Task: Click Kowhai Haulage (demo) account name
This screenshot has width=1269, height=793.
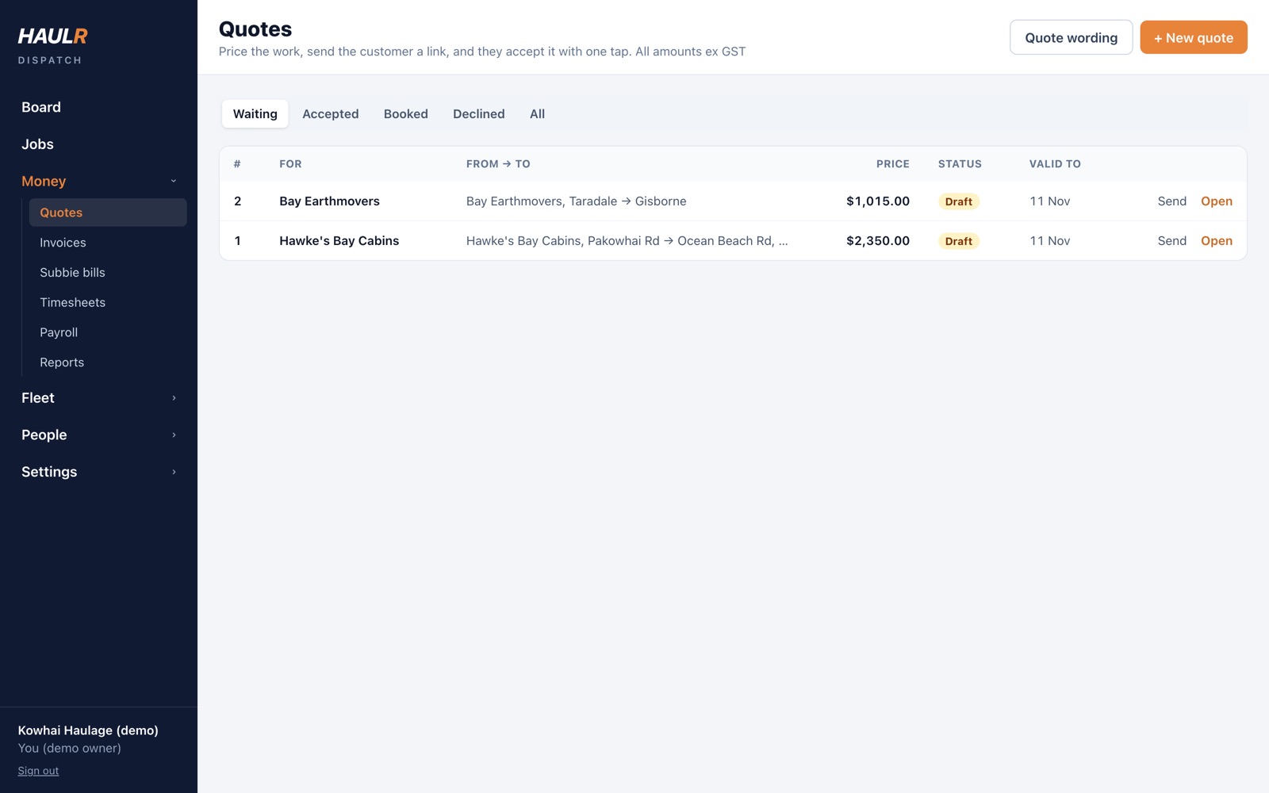Action: tap(88, 730)
